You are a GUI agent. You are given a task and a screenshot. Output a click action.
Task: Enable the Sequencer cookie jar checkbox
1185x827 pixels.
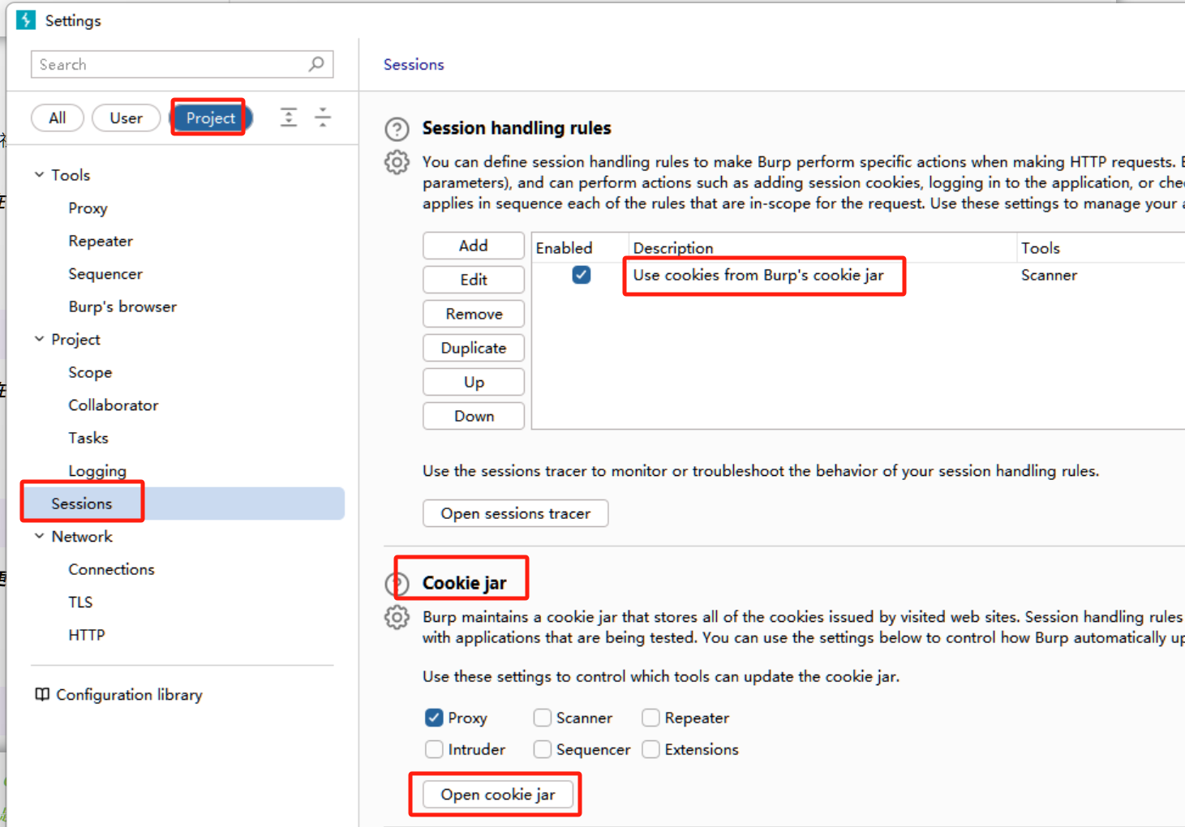(543, 749)
